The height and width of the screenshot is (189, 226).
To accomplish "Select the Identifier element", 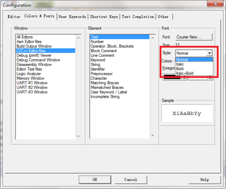I will [120, 69].
